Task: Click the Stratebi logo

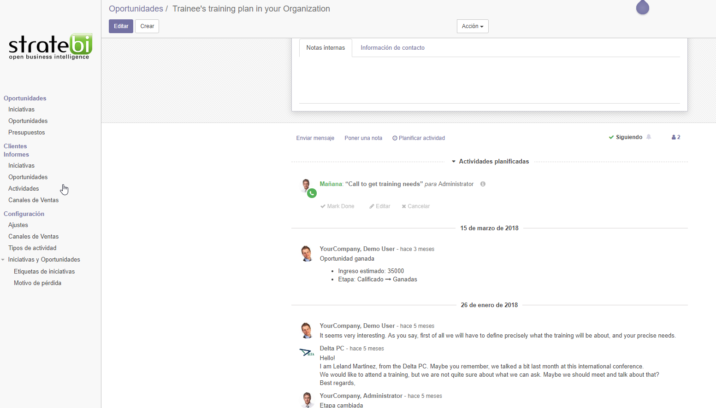Action: [x=50, y=46]
